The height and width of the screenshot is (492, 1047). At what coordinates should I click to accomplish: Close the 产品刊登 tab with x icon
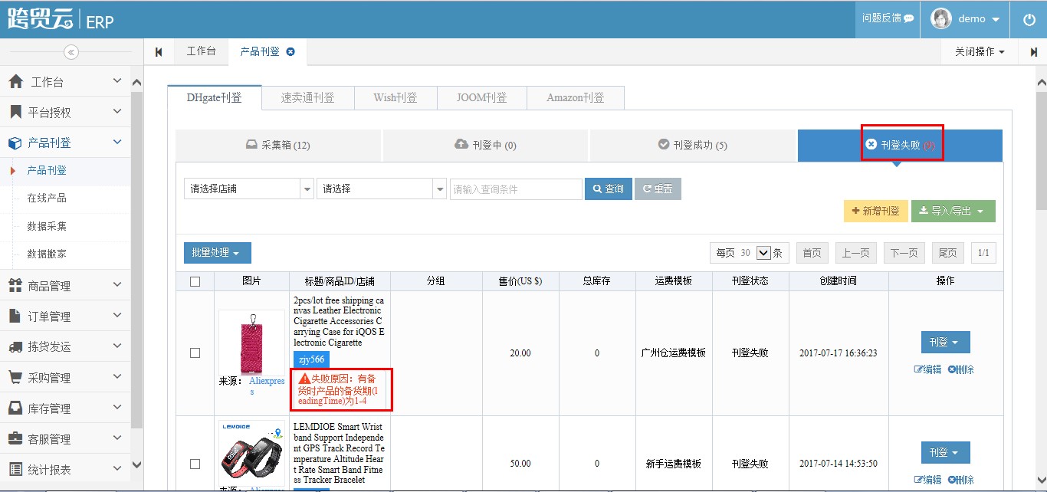tap(290, 51)
